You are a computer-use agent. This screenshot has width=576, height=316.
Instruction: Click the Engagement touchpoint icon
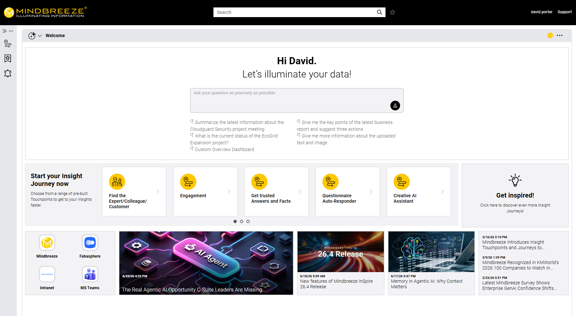[188, 182]
